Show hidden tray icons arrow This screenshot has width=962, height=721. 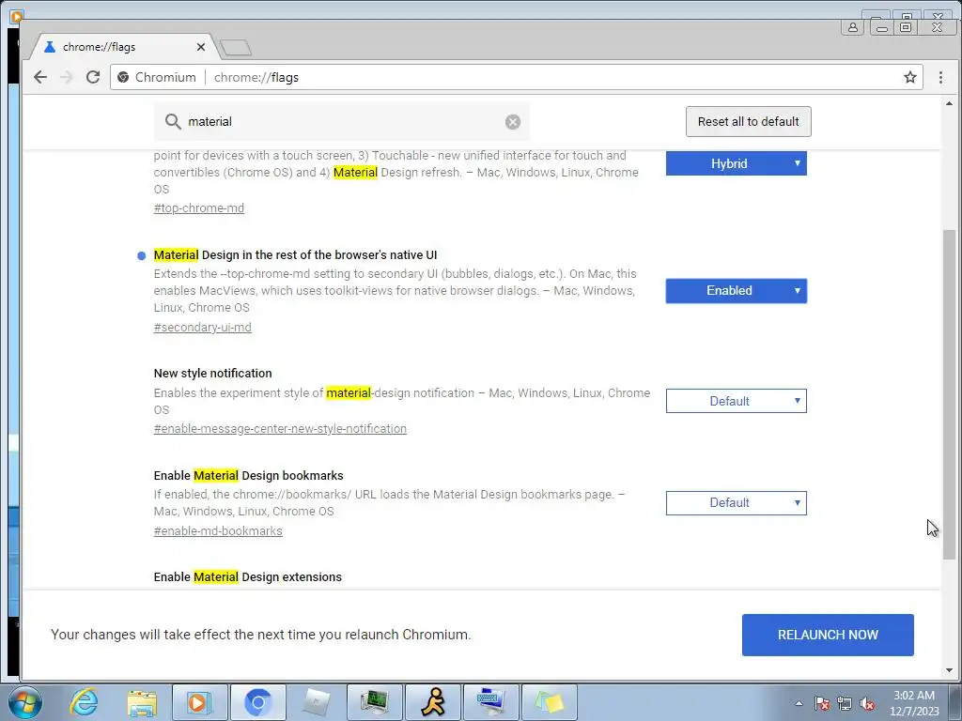pyautogui.click(x=799, y=703)
